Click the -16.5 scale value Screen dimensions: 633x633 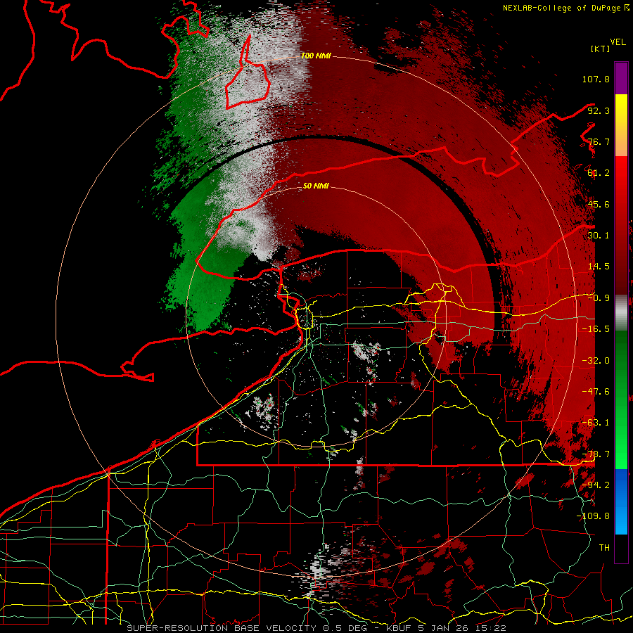pyautogui.click(x=596, y=329)
